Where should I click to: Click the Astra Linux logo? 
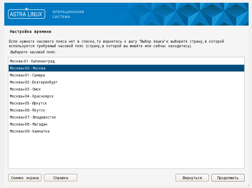click(27, 13)
